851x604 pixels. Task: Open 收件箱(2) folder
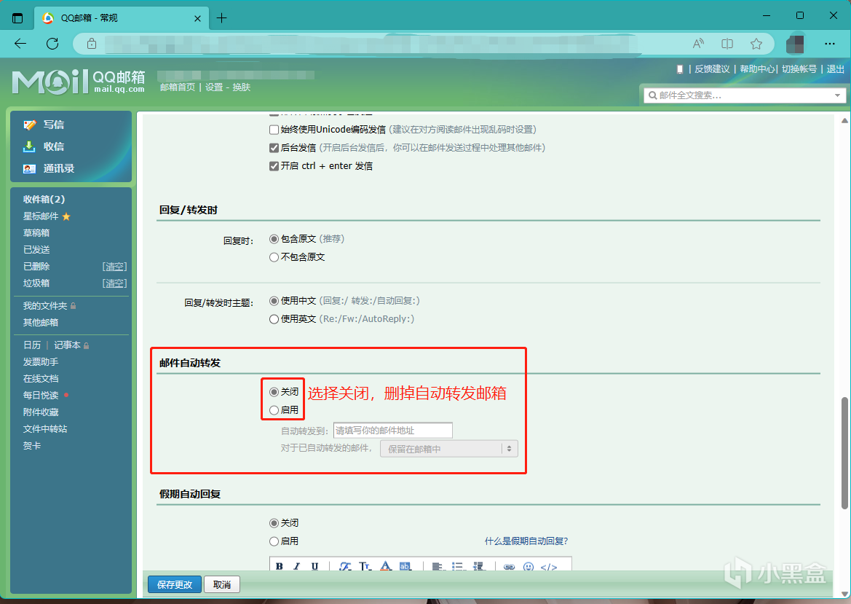coord(44,200)
